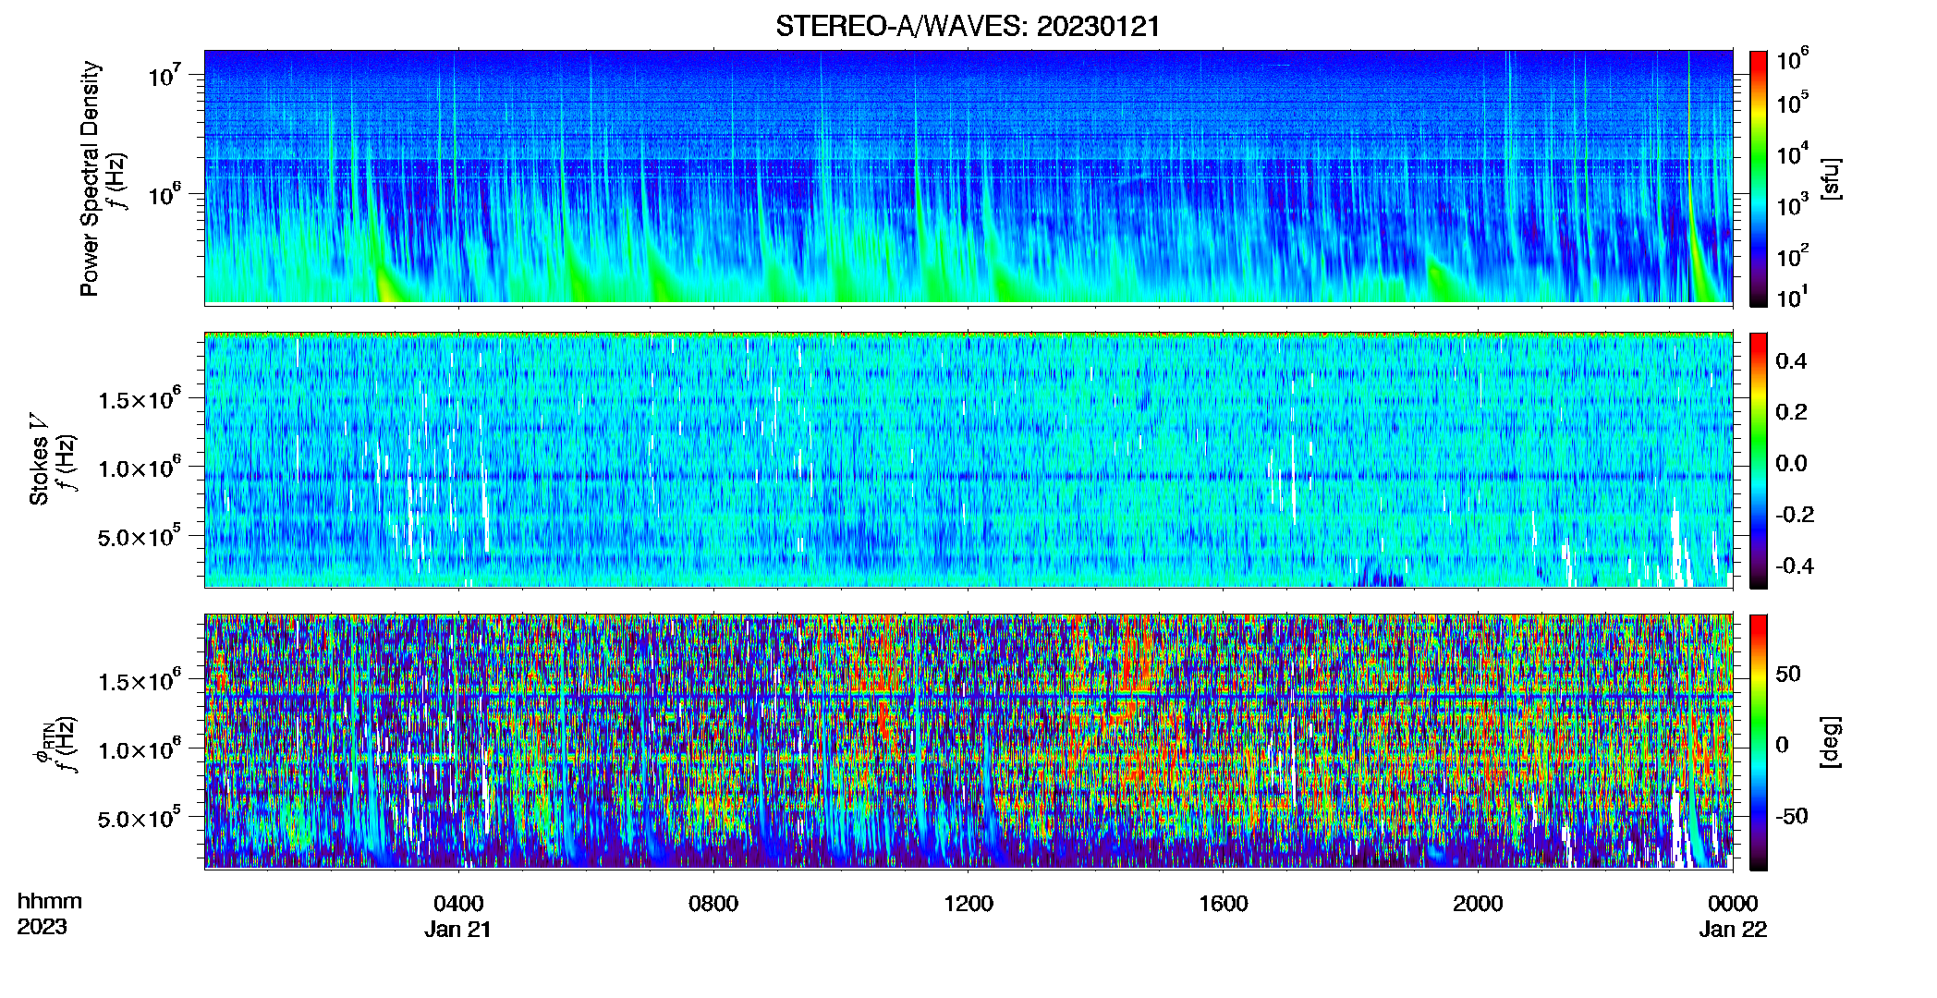Screen dimensions: 1937x998
Task: Click the top power spectral density spectrogram
Action: (968, 176)
